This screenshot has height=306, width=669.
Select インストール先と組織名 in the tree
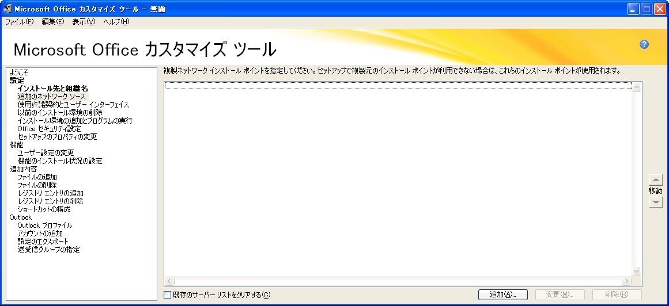(52, 89)
